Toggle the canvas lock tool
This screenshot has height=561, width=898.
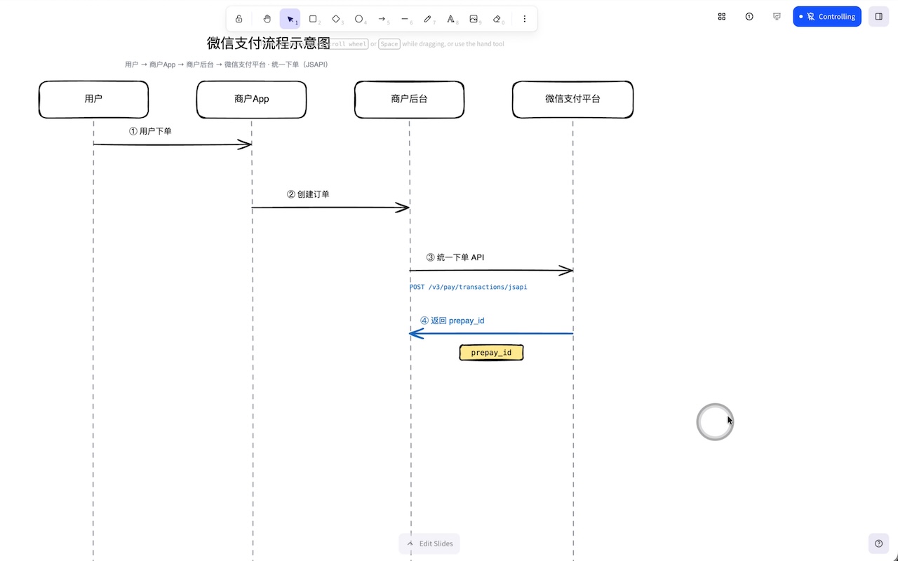click(239, 19)
